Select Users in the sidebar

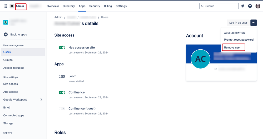point(23,52)
